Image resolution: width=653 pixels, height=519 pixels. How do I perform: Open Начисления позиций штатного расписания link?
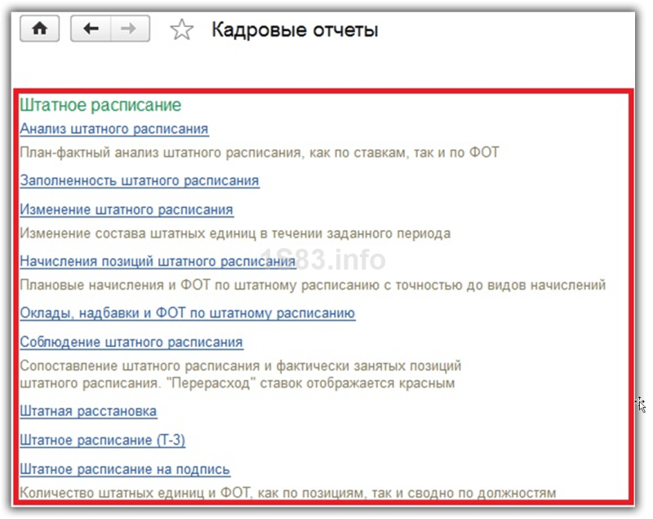pyautogui.click(x=158, y=261)
